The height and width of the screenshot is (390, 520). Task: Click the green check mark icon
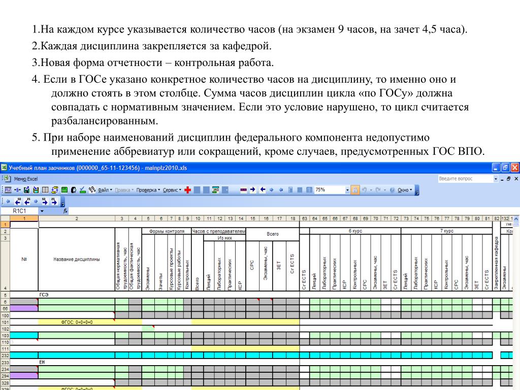(83, 190)
